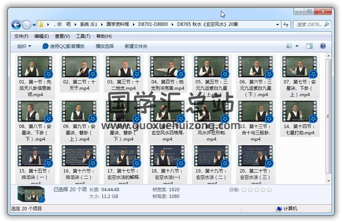Open the help question mark icon

tap(323, 46)
